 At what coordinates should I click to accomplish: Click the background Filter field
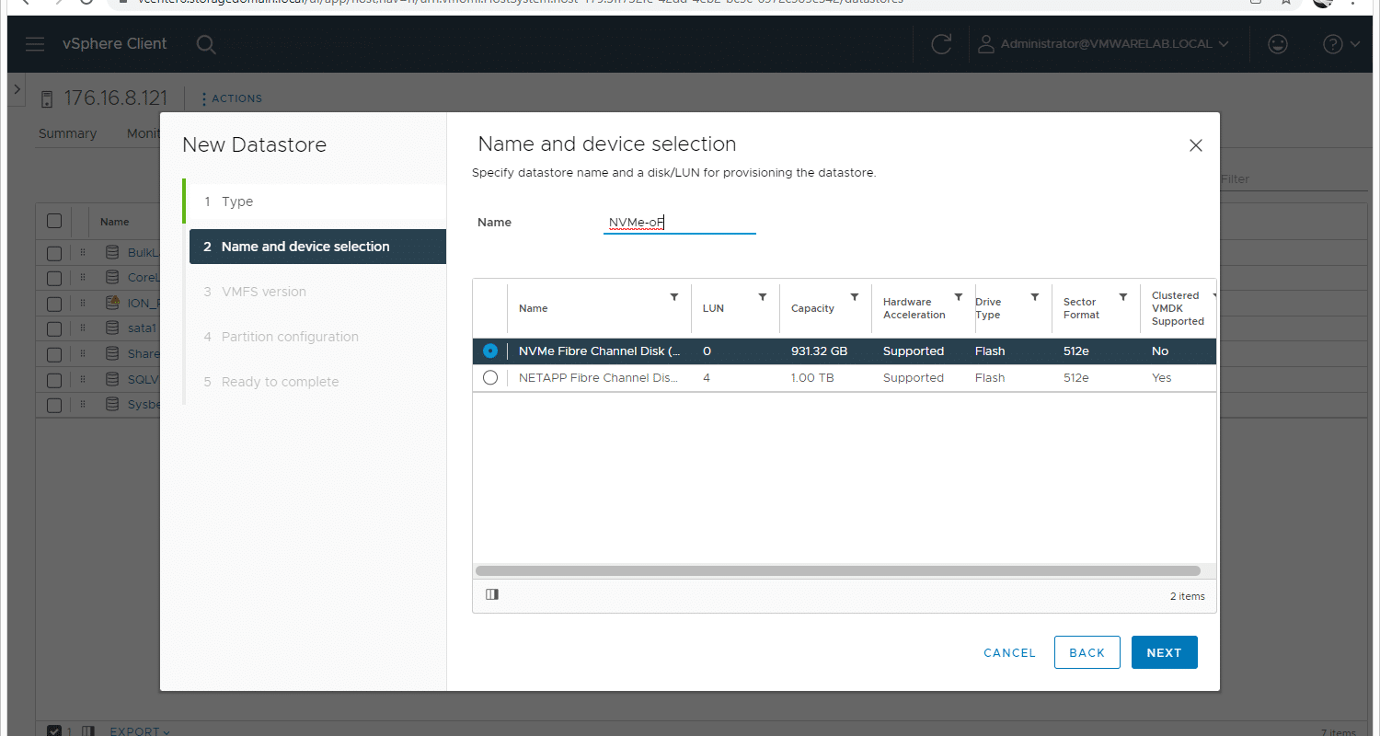pos(1292,179)
